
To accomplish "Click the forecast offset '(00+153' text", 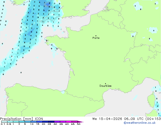I will [x=153, y=119].
